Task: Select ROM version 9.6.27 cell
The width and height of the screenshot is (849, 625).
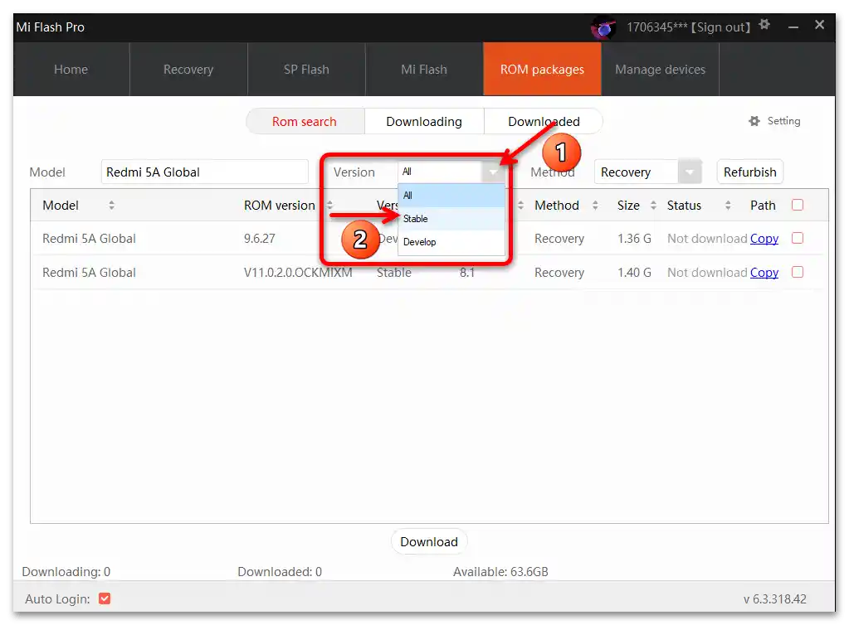Action: pyautogui.click(x=260, y=239)
